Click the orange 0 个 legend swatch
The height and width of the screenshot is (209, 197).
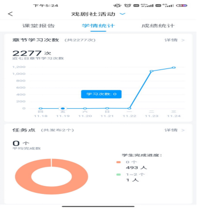point(118,162)
